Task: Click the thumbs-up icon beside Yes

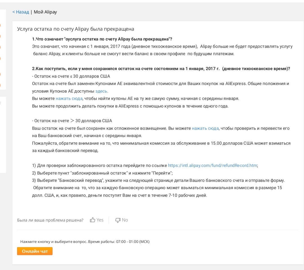Action: coord(93,220)
